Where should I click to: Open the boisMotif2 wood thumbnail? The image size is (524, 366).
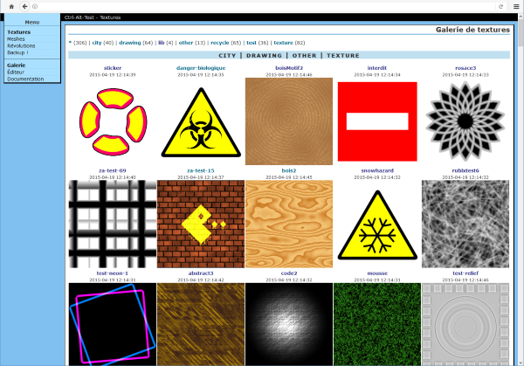pos(289,121)
